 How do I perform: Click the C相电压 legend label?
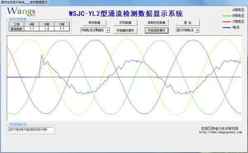[x=238, y=22]
